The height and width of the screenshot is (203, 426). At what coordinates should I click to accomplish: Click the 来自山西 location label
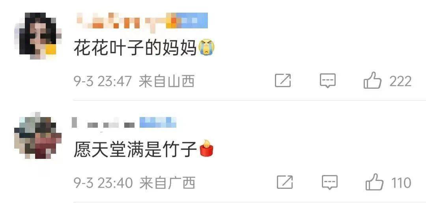167,81
